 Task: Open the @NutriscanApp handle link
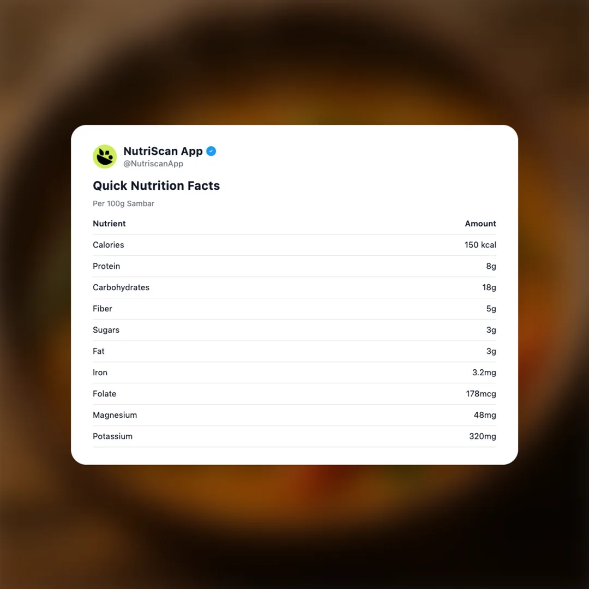[x=153, y=164]
